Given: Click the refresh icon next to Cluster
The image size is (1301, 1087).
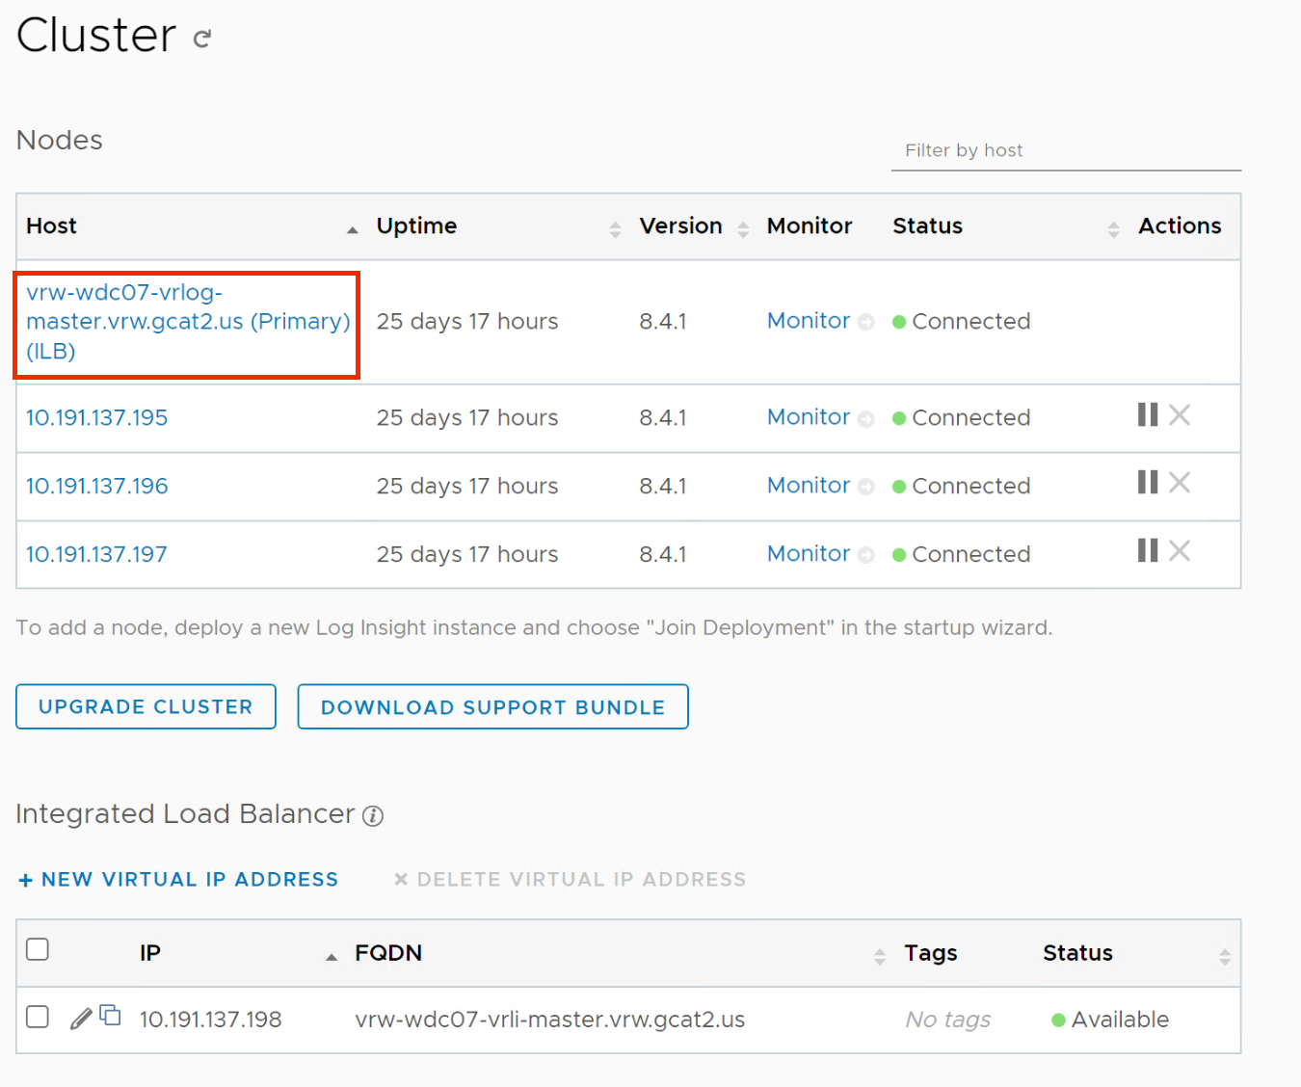Looking at the screenshot, I should point(201,39).
